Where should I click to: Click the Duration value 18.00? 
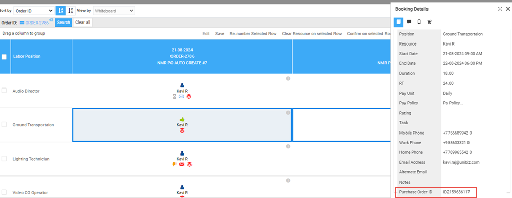[x=448, y=73]
